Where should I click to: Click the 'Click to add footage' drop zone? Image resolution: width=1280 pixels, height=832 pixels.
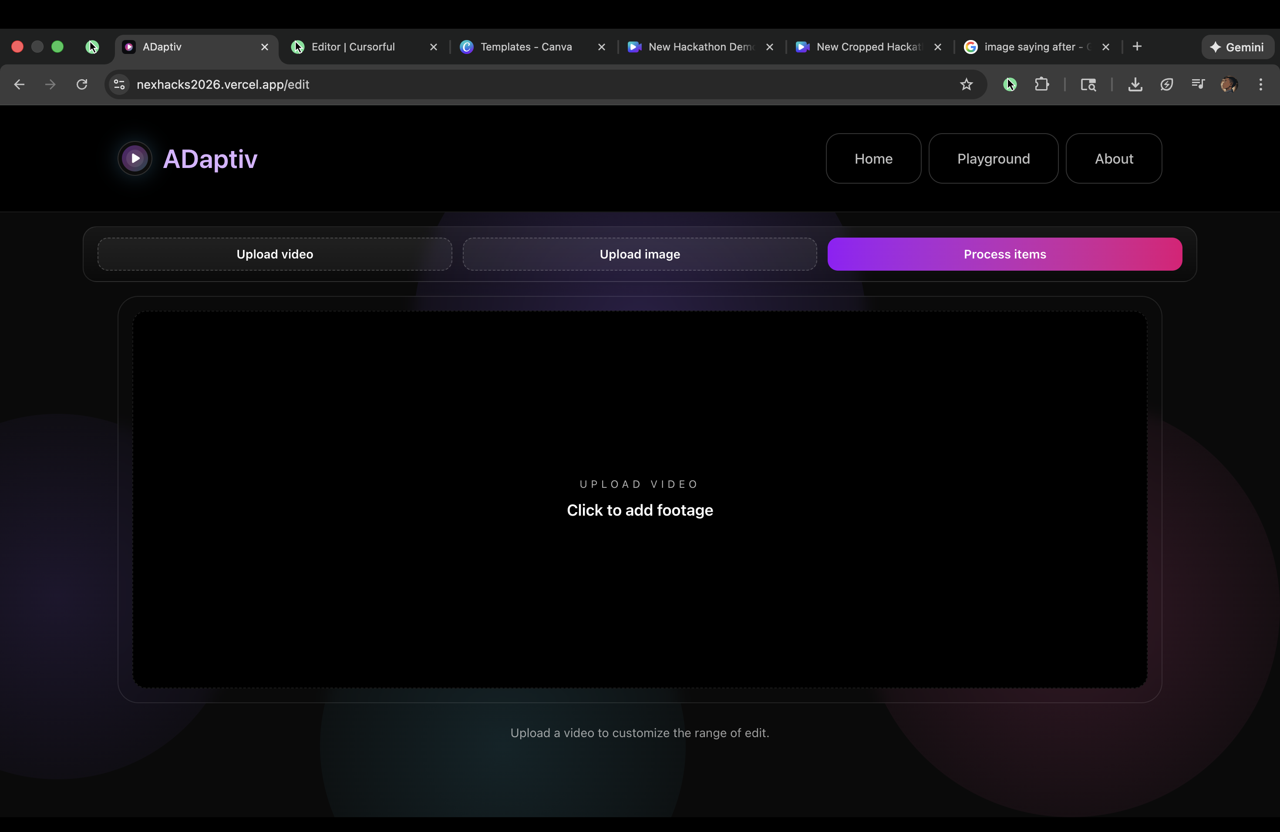[x=640, y=500]
